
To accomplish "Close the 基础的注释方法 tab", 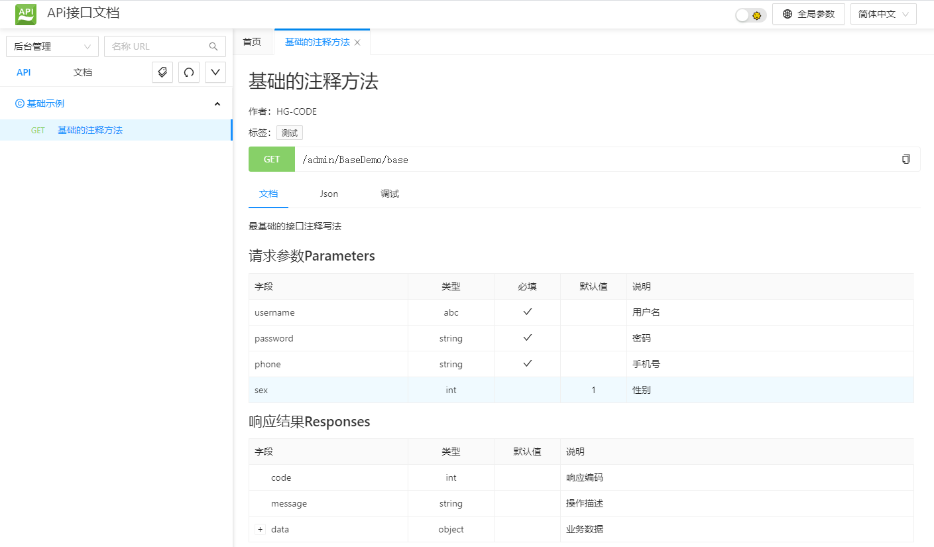I will 357,42.
